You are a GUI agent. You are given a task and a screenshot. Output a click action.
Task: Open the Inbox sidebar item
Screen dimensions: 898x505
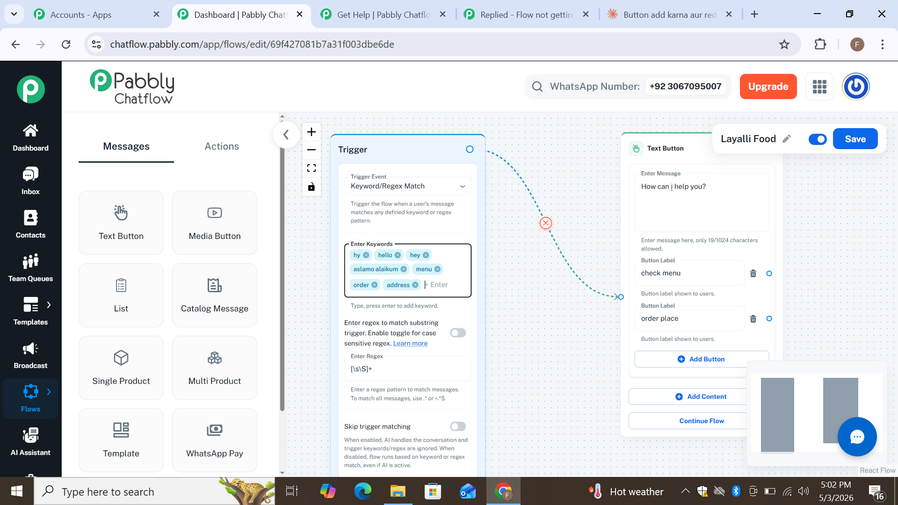[30, 181]
